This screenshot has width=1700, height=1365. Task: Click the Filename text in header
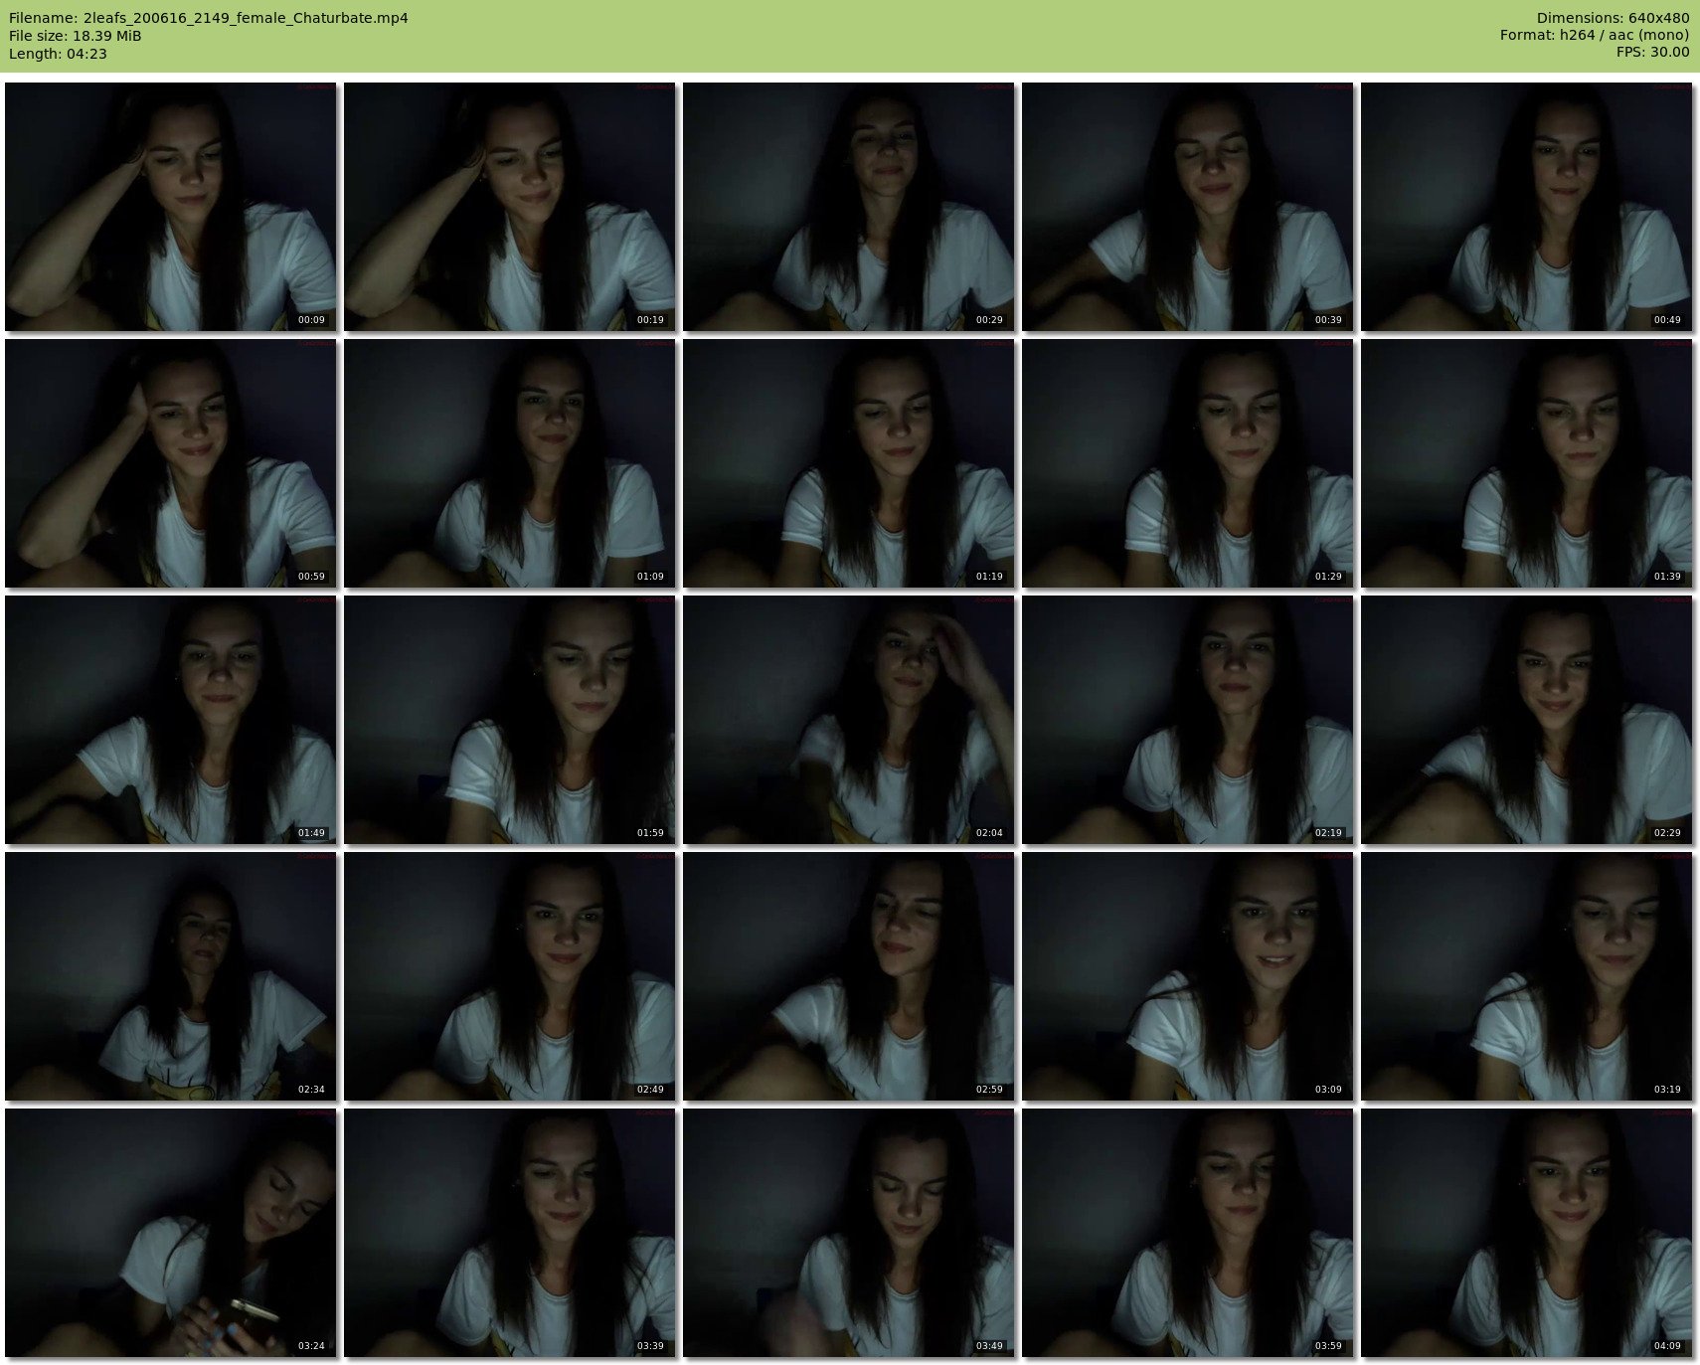[208, 18]
